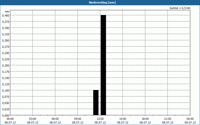Click the Niederschlag [mm] chart title
This screenshot has height=125, width=200.
pos(102,2)
